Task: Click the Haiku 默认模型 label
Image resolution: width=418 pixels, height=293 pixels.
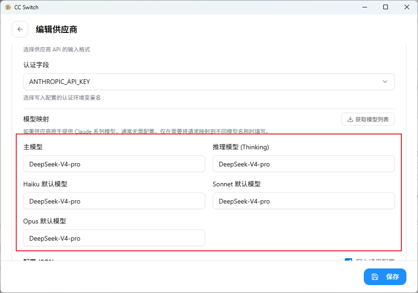Action: 45,184
